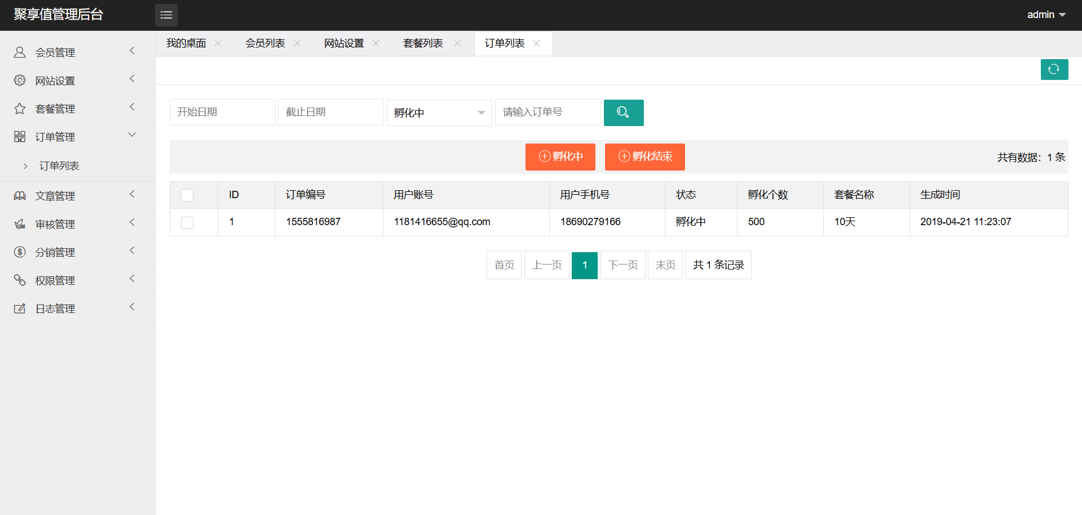Open 订单列表 in the sidebar
Viewport: 1082px width, 515px height.
pyautogui.click(x=59, y=165)
